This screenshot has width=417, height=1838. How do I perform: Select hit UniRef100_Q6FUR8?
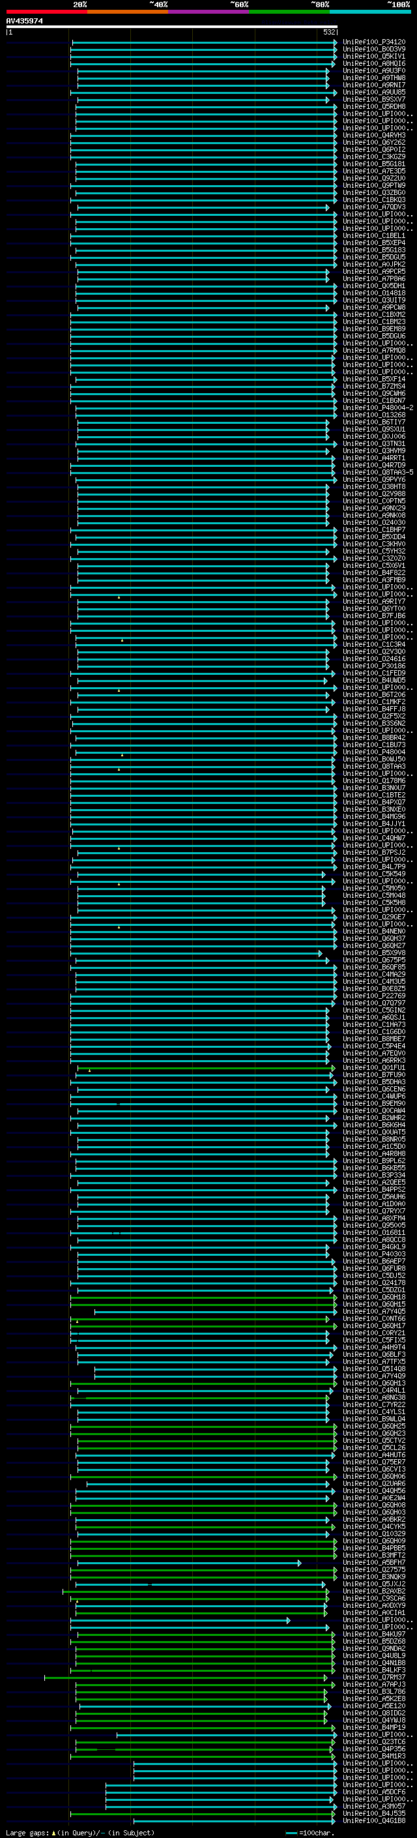pos(373,1268)
